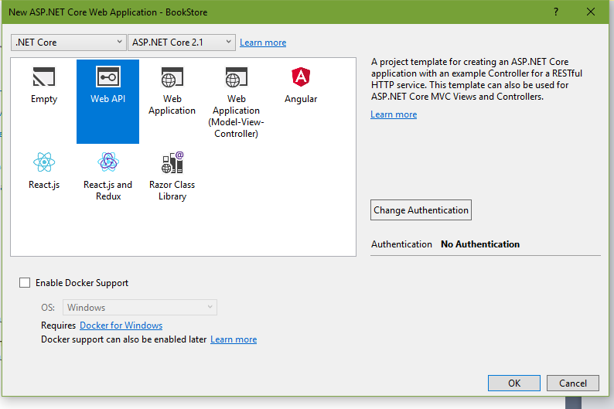Follow Learn more link under template description
The image size is (614, 409).
click(x=394, y=114)
